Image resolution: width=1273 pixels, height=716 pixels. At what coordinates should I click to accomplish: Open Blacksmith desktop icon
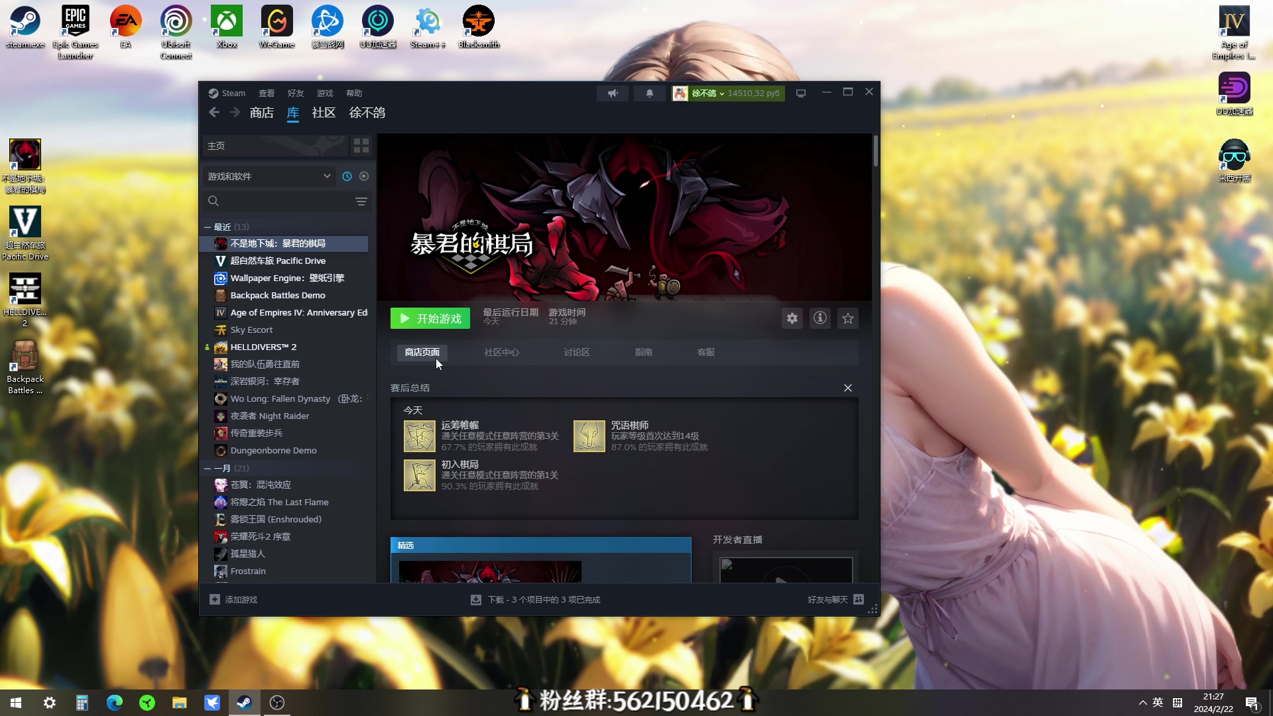coord(479,27)
